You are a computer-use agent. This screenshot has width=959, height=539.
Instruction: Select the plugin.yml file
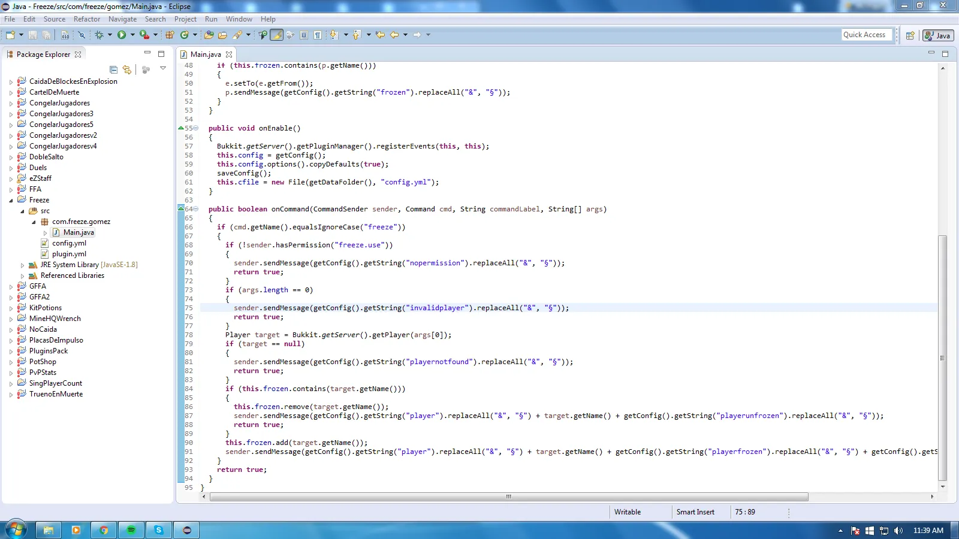coord(69,254)
